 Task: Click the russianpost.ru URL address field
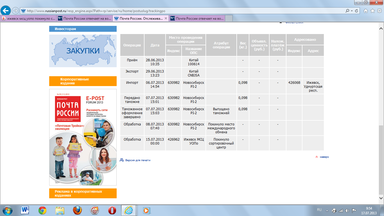pos(183,11)
